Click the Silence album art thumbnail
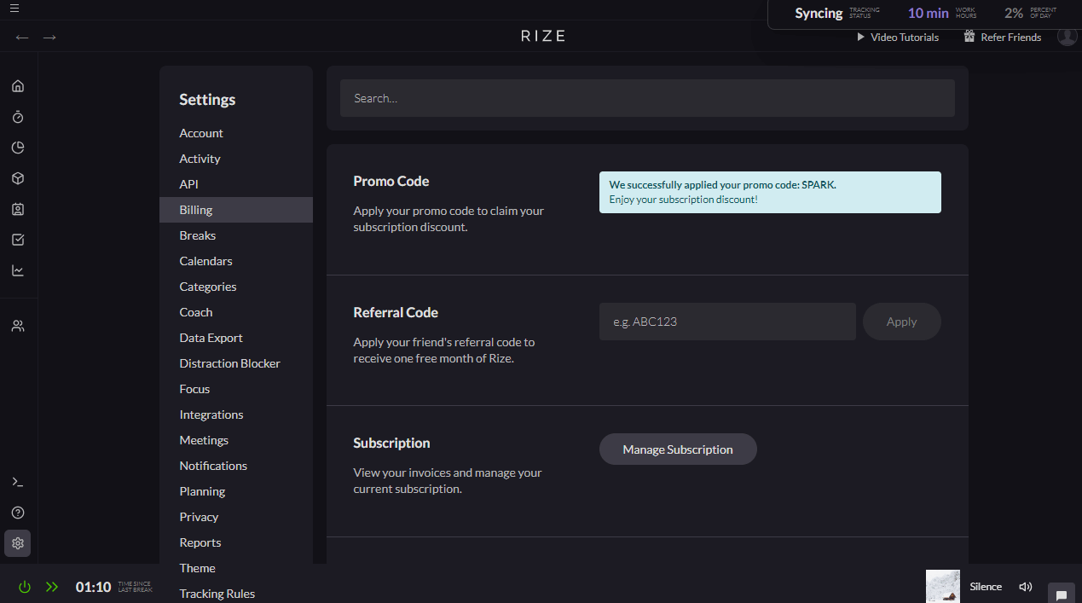This screenshot has width=1082, height=603. (x=943, y=587)
